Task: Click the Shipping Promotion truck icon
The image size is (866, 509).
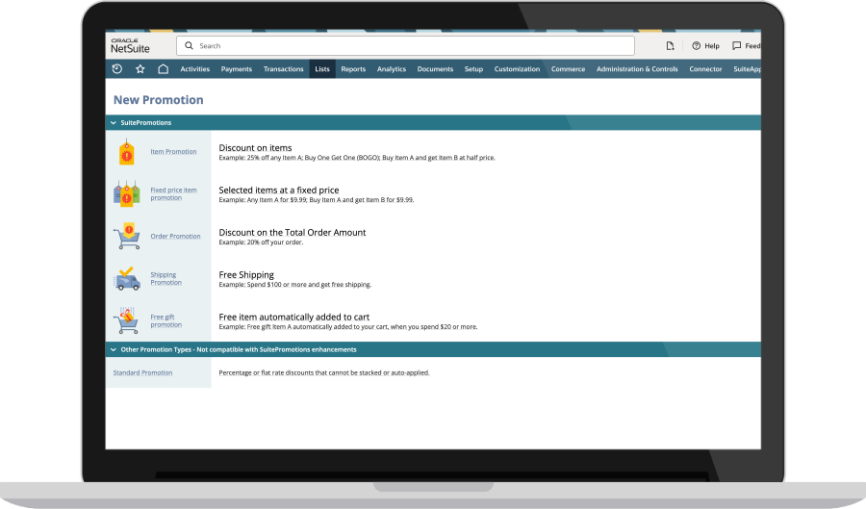Action: (127, 278)
